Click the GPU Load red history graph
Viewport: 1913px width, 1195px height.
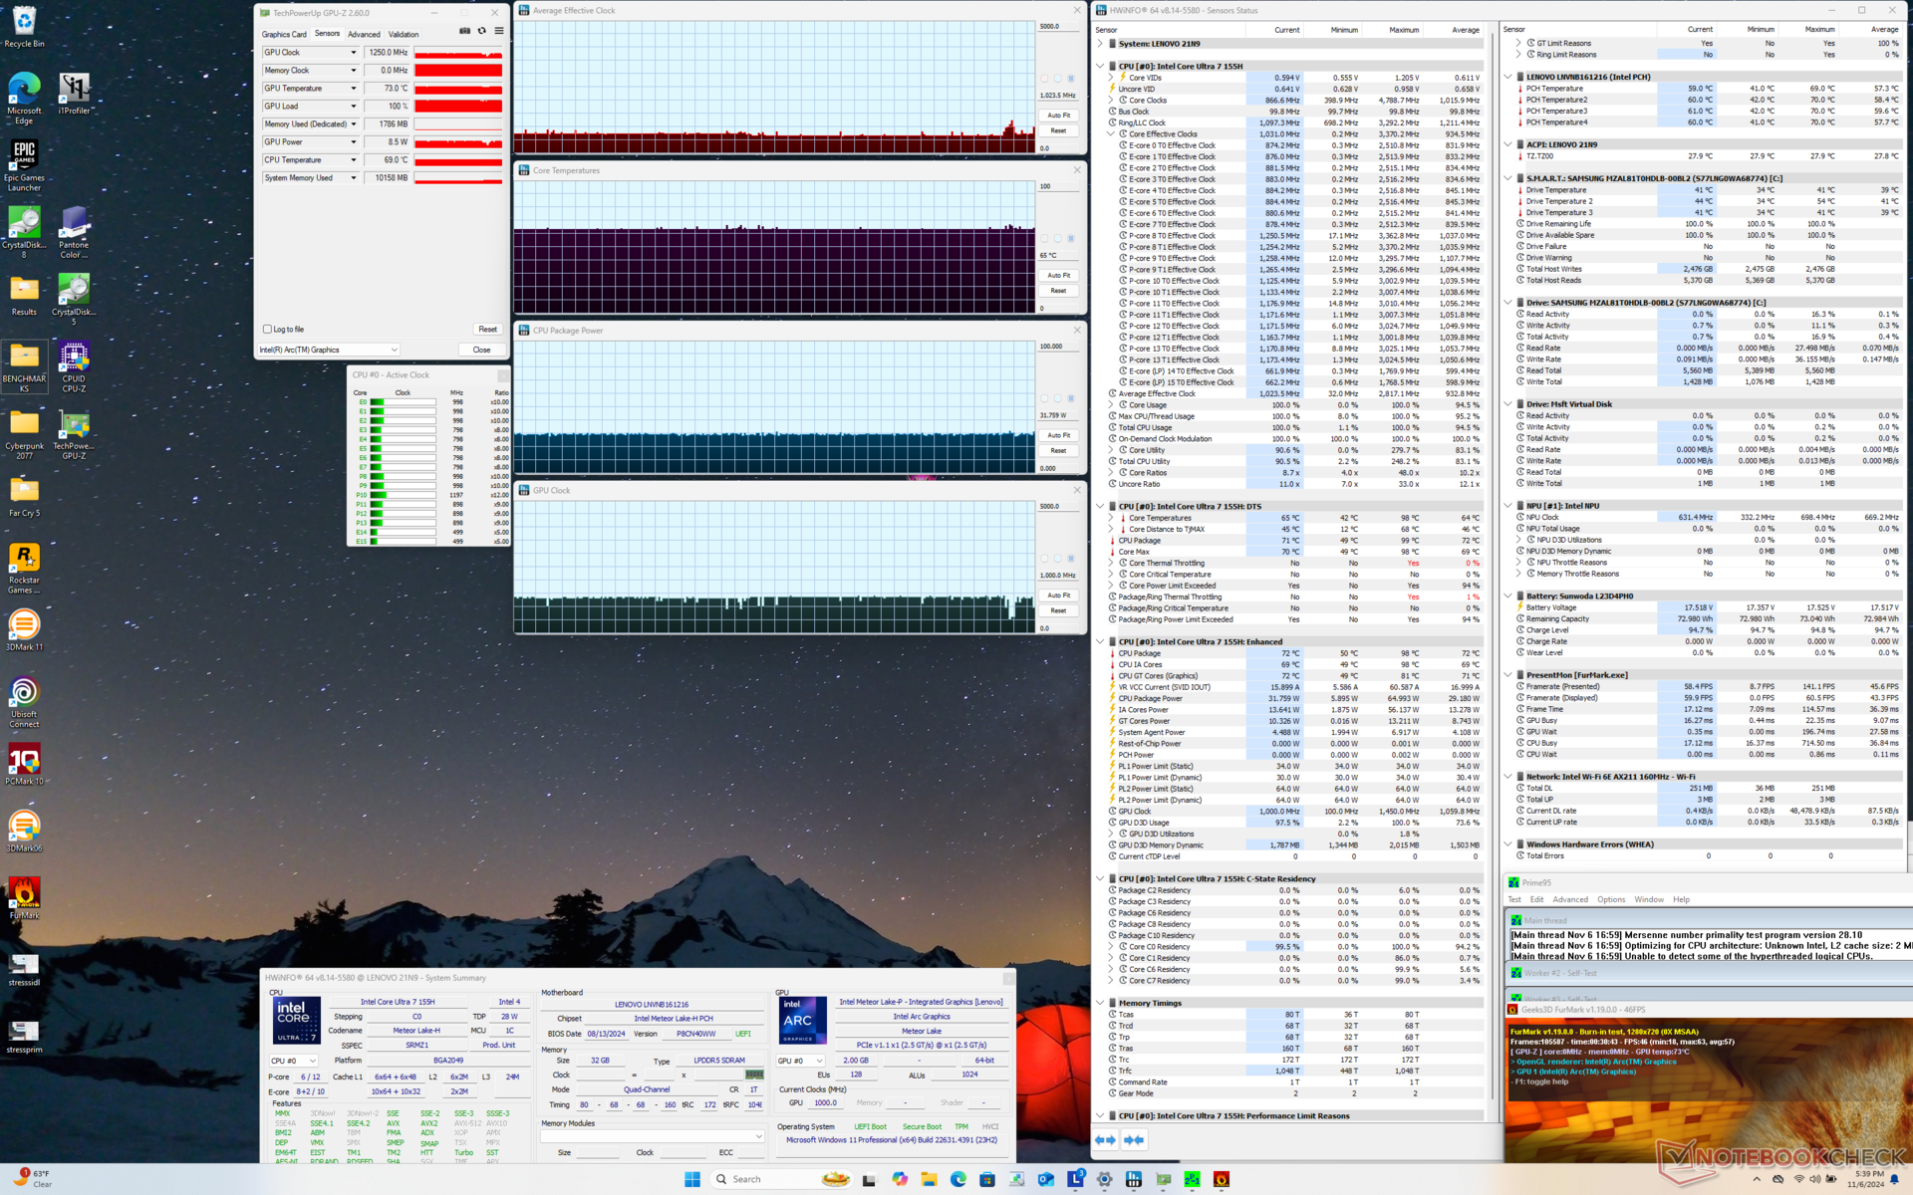pos(458,107)
